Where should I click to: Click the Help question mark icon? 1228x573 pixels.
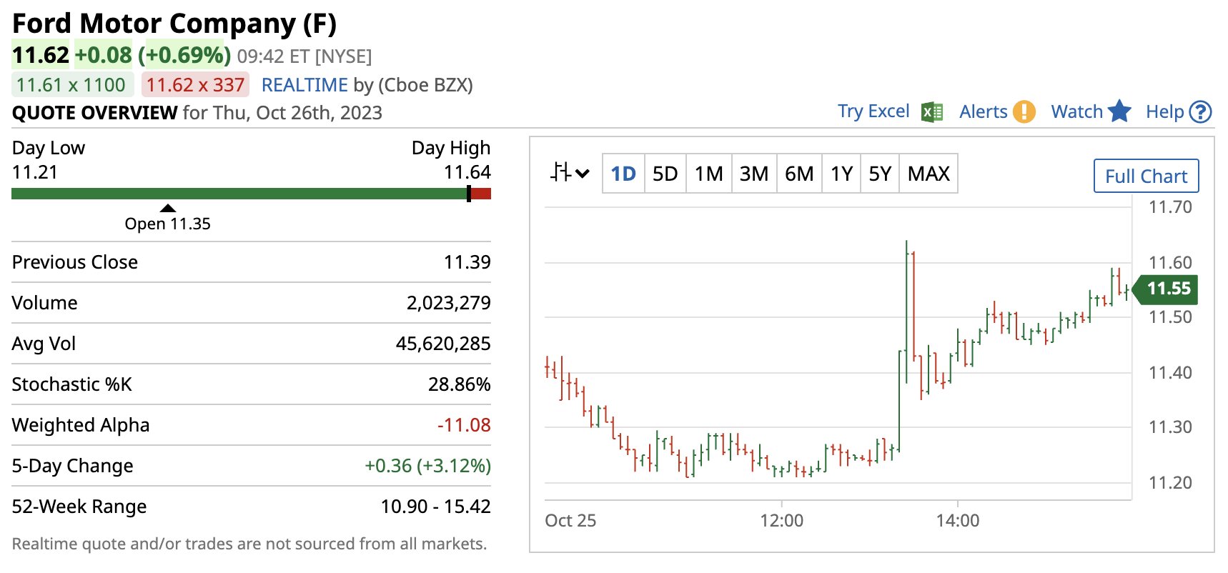1200,112
